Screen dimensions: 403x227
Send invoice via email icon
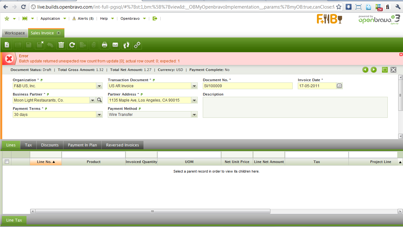pyautogui.click(x=115, y=45)
